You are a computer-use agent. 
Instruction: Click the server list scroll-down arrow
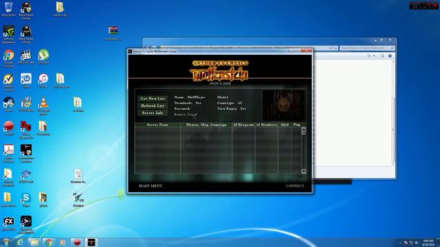click(x=304, y=172)
